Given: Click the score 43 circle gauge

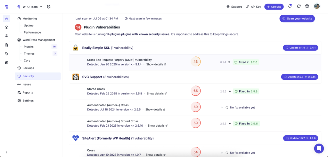Looking at the screenshot, I should pos(196,62).
